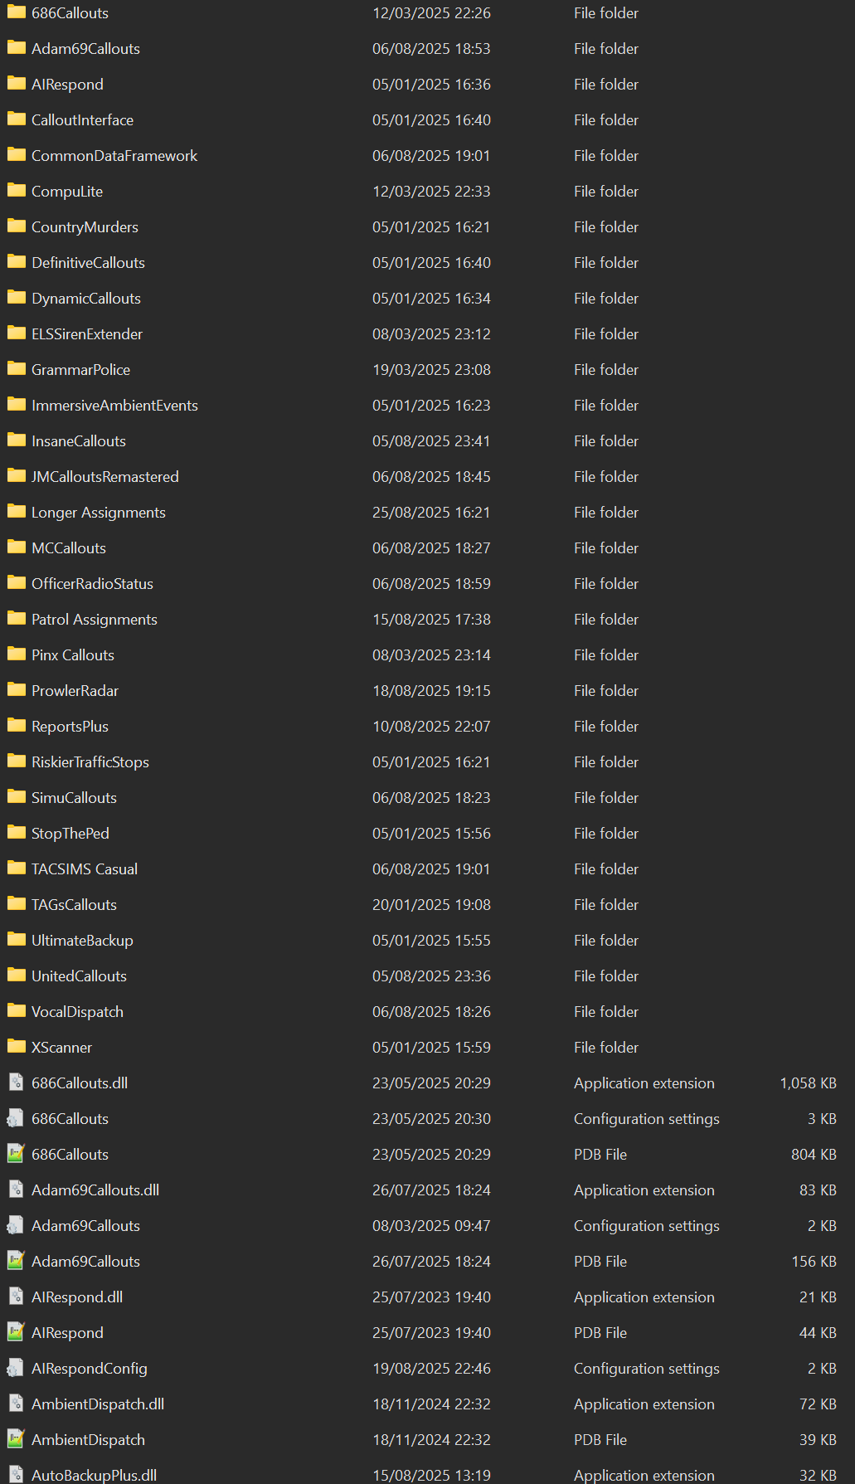Click the date 19/03/2025 23:08

(431, 370)
